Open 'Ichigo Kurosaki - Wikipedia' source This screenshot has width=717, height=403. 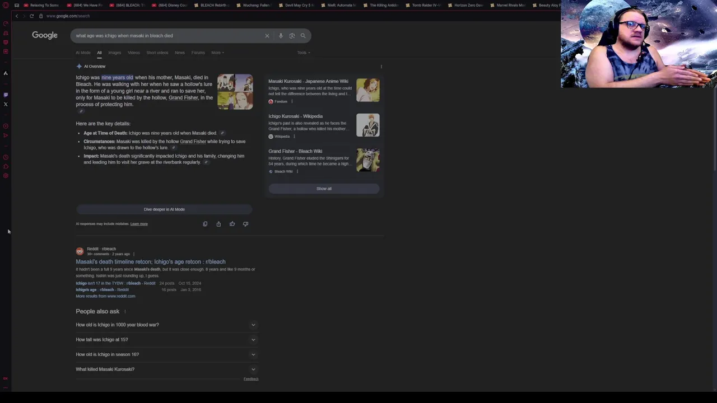click(x=295, y=116)
